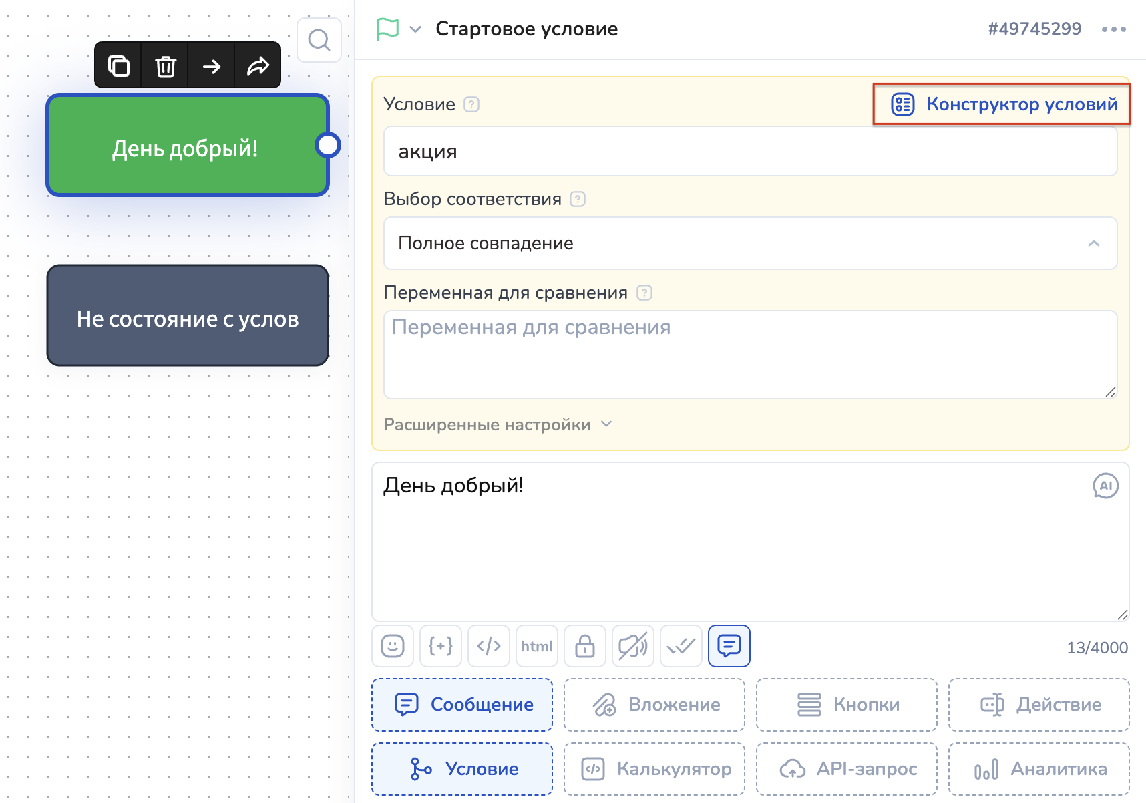Click the share arrow icon in the block toolbar

pos(258,66)
